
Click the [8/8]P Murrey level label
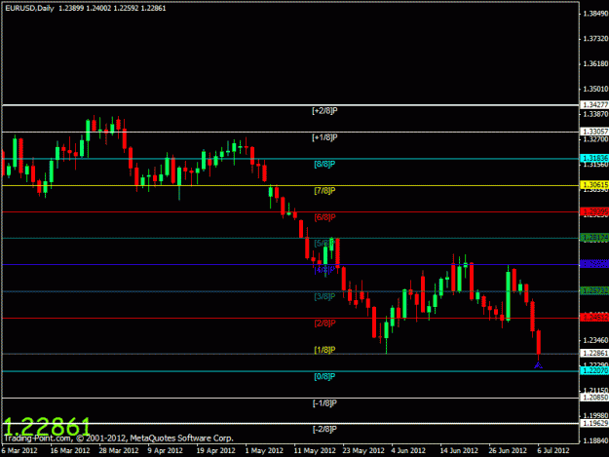[x=324, y=164]
